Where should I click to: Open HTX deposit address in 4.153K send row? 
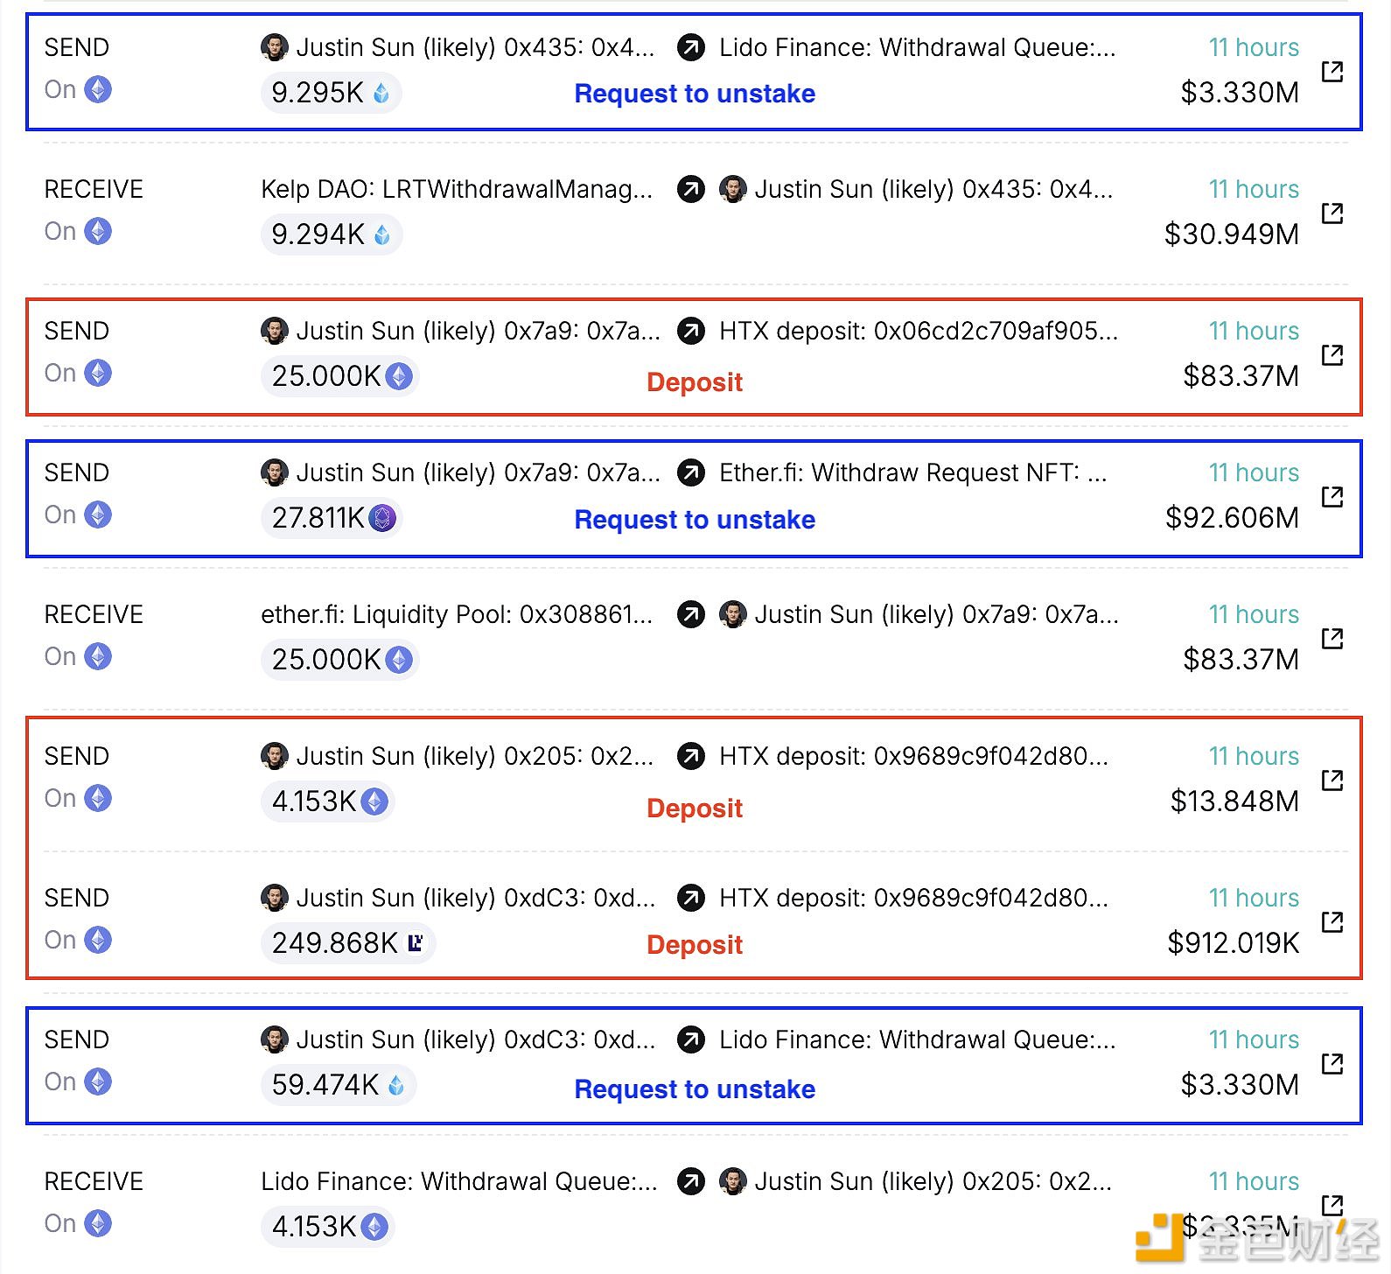(x=913, y=756)
